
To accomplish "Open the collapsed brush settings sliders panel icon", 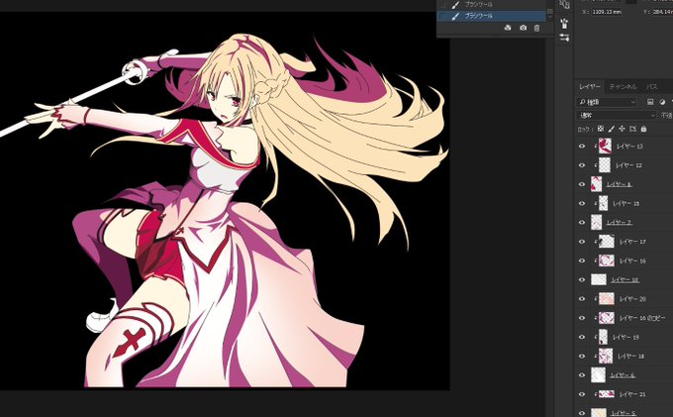I will coord(564,38).
